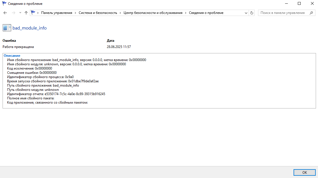Go to 'Система и безопасность' breadcrumb
The height and width of the screenshot is (178, 318).
(x=98, y=13)
